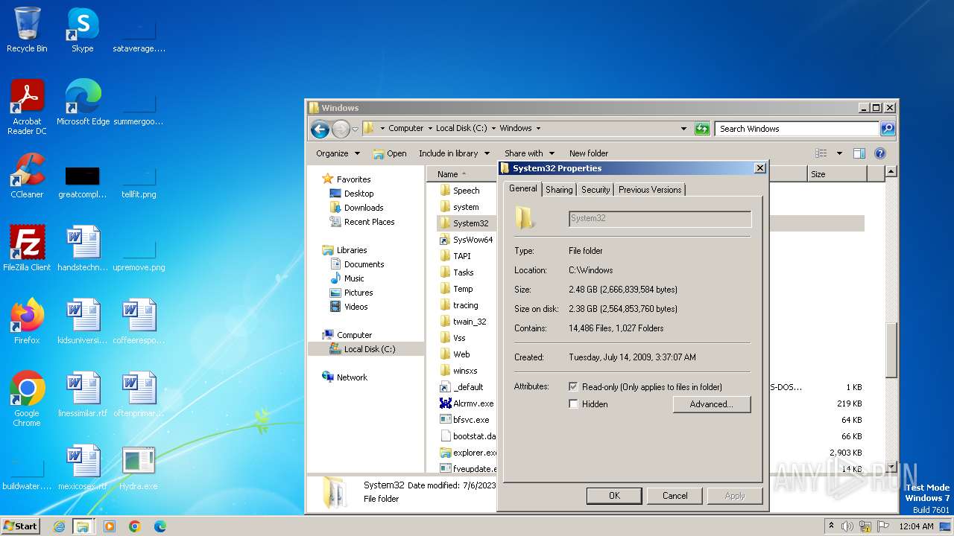This screenshot has width=954, height=536.
Task: Open Share with dropdown menu
Action: (529, 153)
